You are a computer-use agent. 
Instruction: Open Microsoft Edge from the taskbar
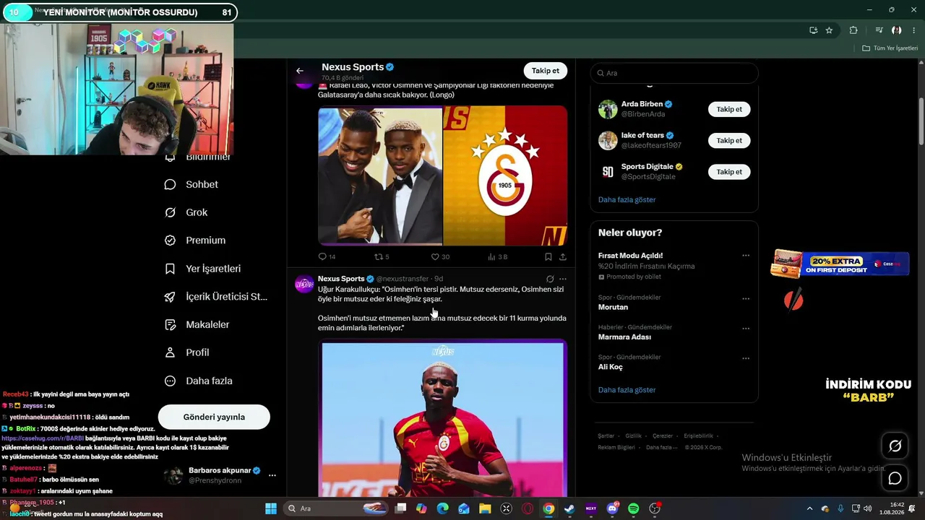tap(443, 508)
